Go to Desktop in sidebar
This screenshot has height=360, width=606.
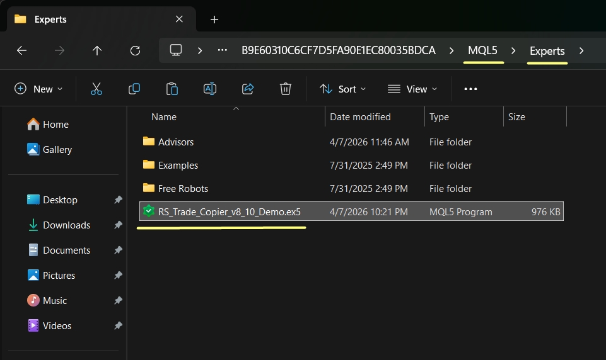point(52,200)
